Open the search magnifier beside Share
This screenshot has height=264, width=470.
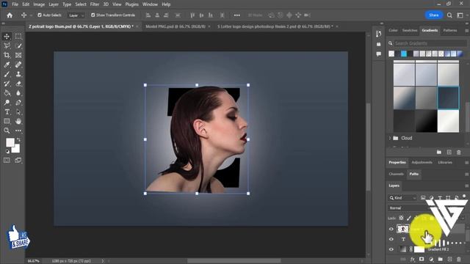click(x=449, y=15)
